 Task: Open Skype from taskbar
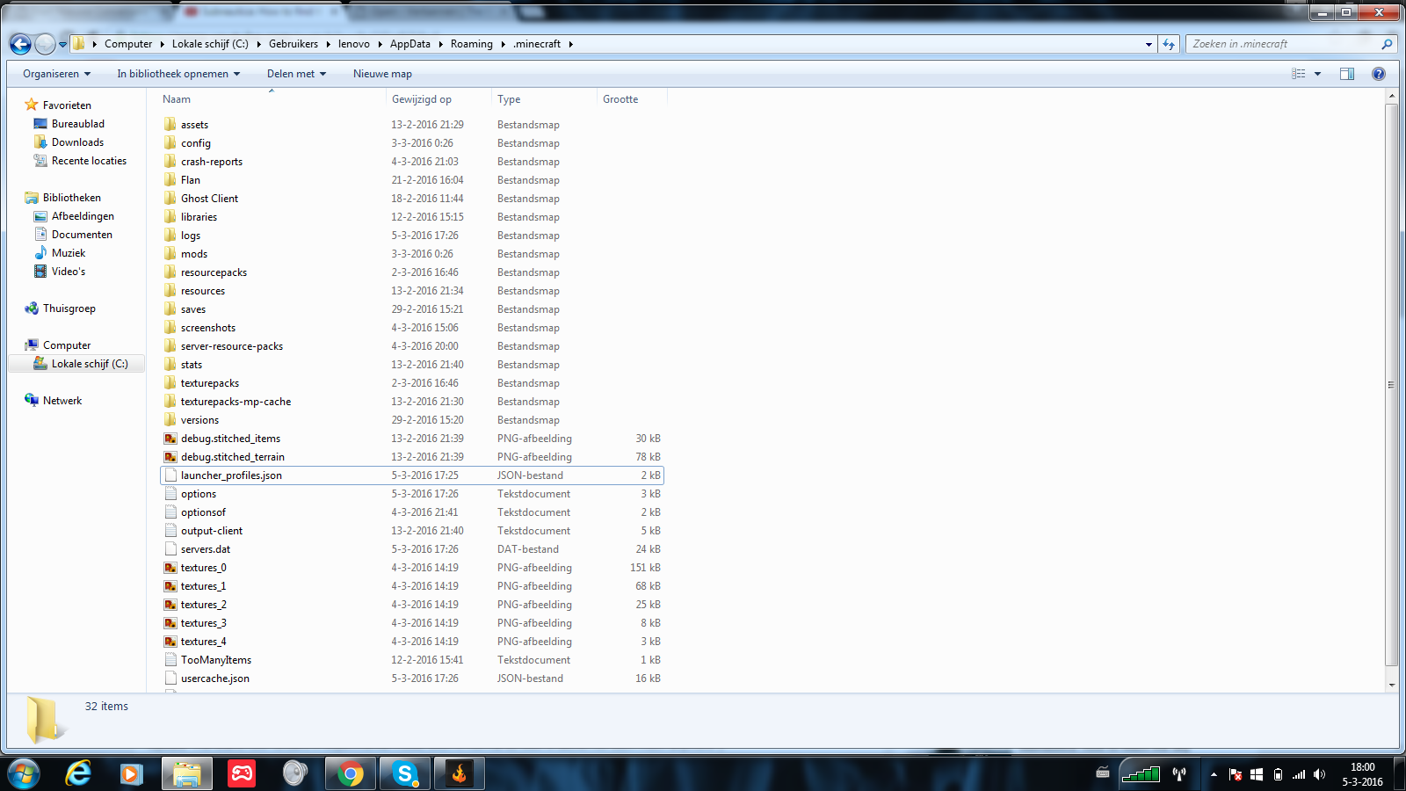click(x=404, y=773)
